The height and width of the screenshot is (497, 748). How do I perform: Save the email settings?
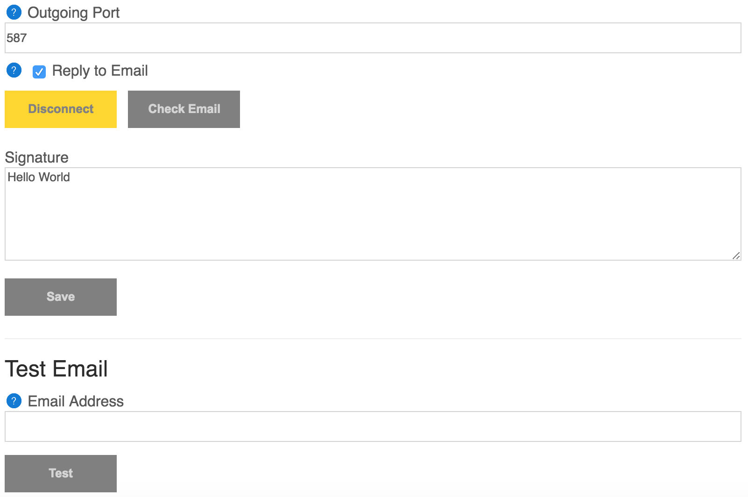pyautogui.click(x=61, y=297)
